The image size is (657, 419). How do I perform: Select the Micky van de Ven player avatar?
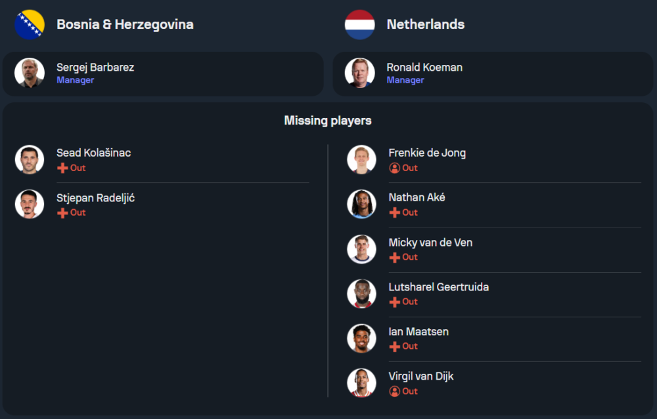pyautogui.click(x=361, y=249)
